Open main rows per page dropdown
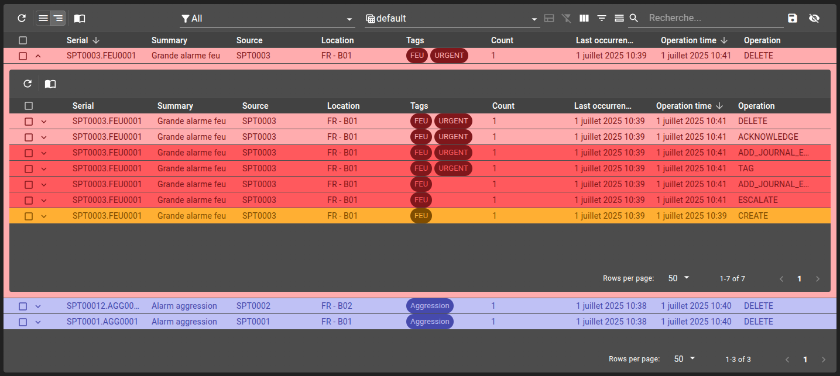This screenshot has height=376, width=840. (685, 359)
